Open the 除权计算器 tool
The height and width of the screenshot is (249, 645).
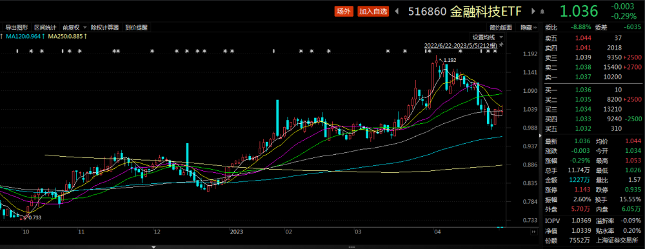tap(105, 28)
